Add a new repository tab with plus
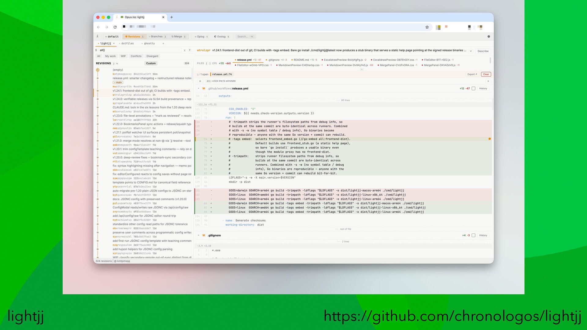587x330 pixels. coord(163,43)
